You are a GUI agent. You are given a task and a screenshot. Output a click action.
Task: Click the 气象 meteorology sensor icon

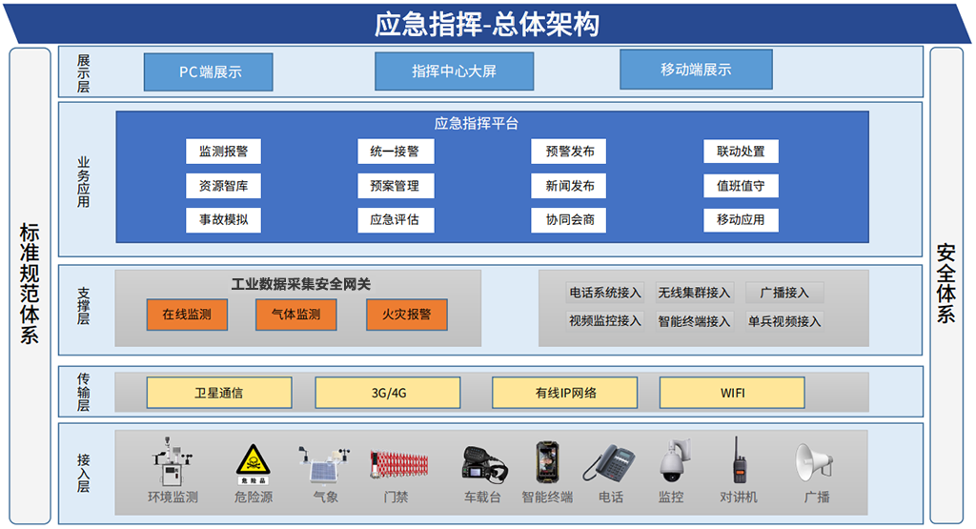tap(324, 464)
